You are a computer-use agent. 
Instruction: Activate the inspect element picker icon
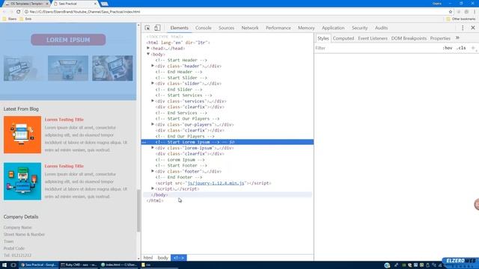(x=147, y=28)
